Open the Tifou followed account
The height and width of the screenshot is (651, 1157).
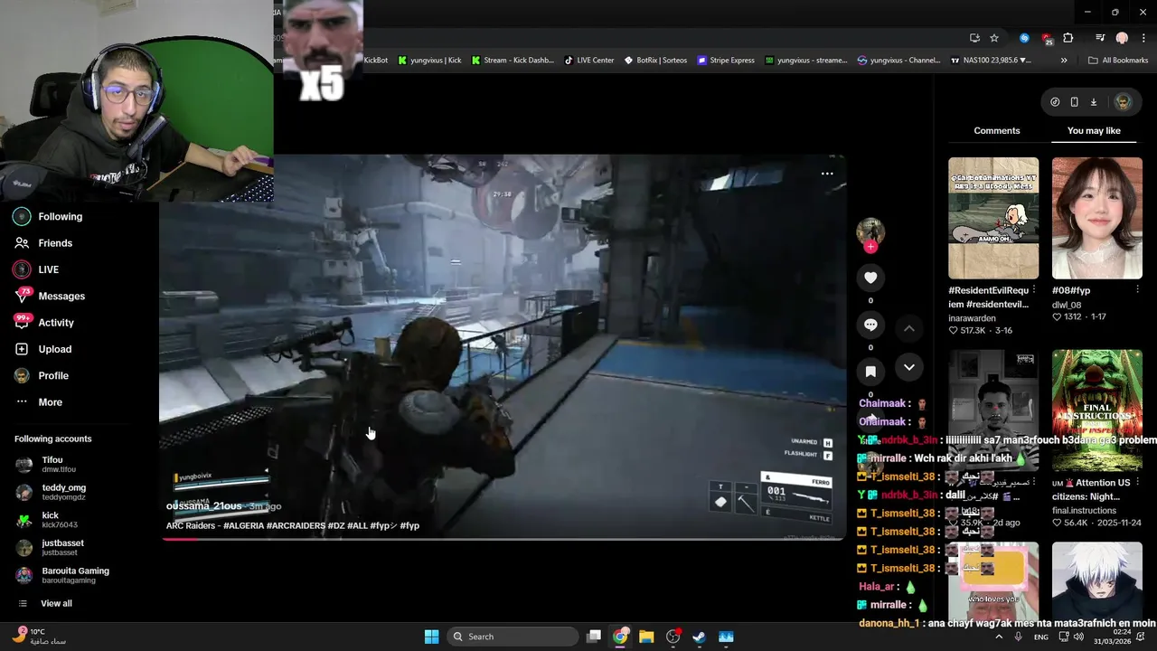pos(46,465)
